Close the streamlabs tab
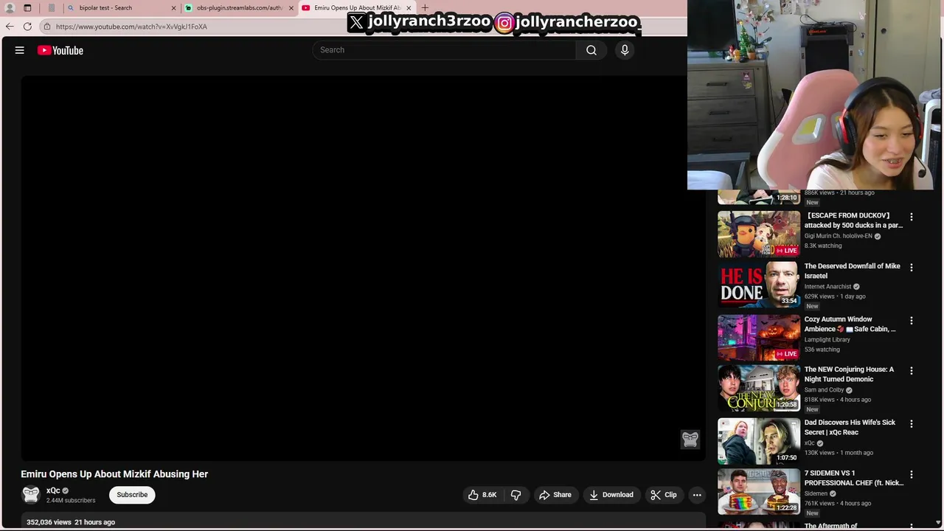944x531 pixels. coord(291,7)
